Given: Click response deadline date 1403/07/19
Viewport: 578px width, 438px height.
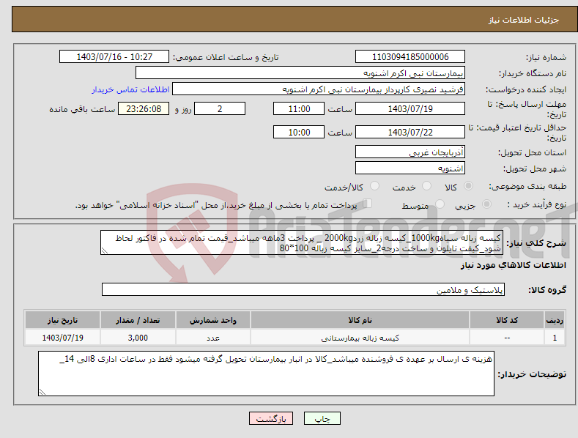Looking at the screenshot, I should (x=410, y=108).
